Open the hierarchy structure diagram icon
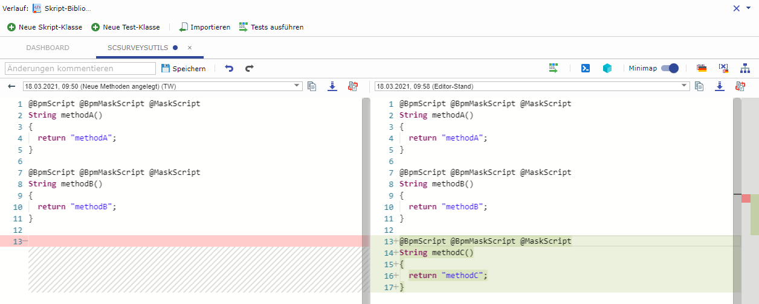The width and height of the screenshot is (759, 304). point(744,69)
